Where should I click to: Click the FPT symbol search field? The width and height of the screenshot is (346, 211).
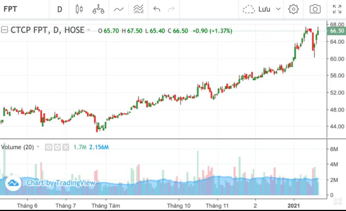click(x=22, y=9)
